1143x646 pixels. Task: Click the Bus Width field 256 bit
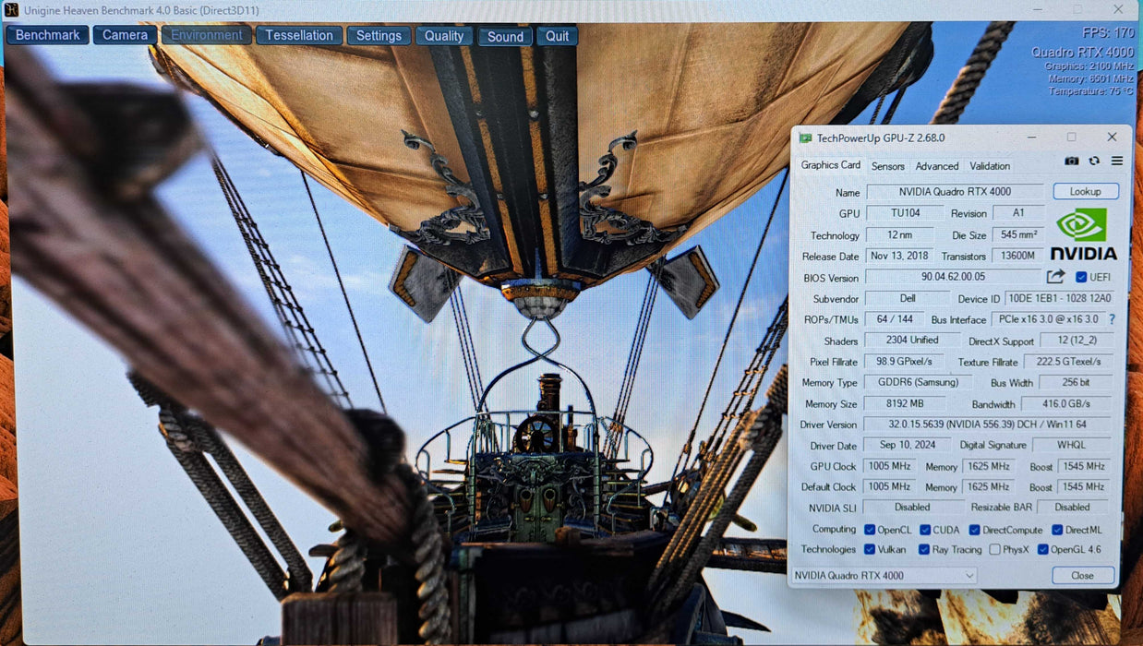point(1076,382)
